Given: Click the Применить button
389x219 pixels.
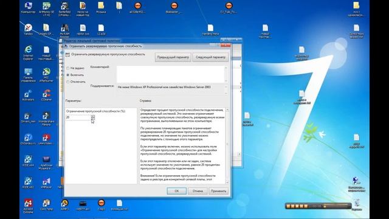Looking at the screenshot, I should [219, 191].
